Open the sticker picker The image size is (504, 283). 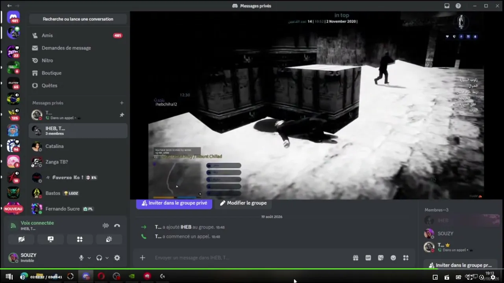point(381,258)
